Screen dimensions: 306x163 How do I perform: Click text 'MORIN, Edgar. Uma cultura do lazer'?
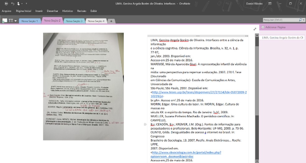pyautogui.click(x=174, y=104)
